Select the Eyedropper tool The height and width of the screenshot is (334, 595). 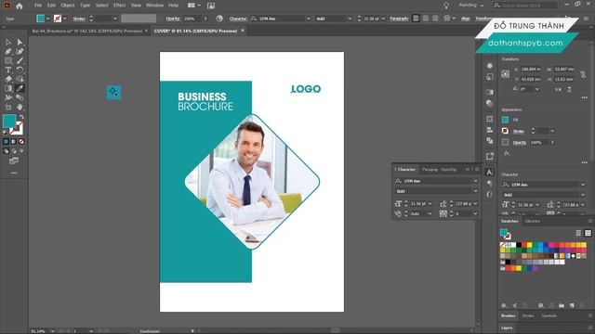(20, 88)
